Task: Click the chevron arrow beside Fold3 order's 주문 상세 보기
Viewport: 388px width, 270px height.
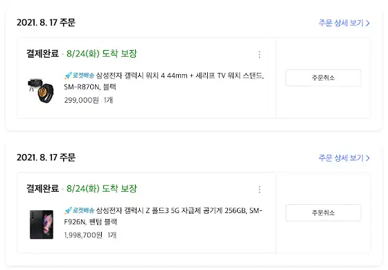Action: [368, 158]
